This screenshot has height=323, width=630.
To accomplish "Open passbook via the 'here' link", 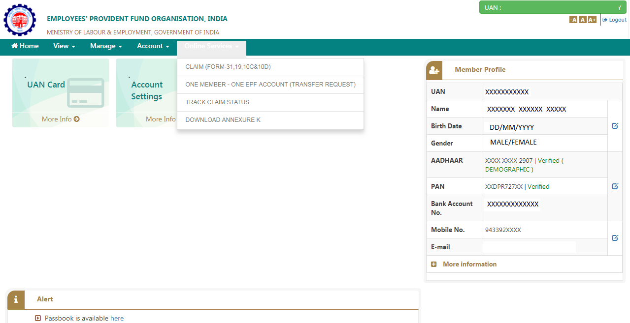I will pyautogui.click(x=117, y=318).
